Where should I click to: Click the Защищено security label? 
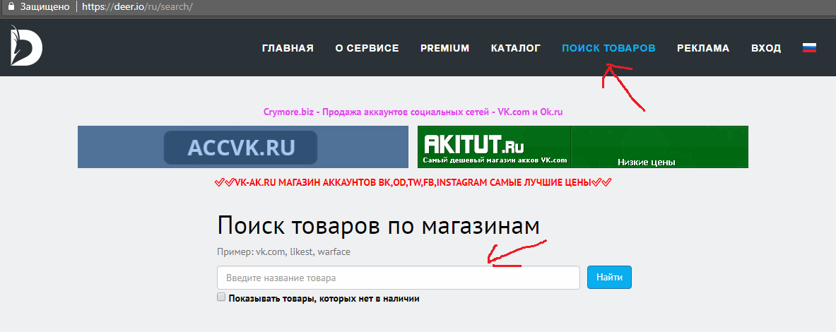click(x=45, y=8)
